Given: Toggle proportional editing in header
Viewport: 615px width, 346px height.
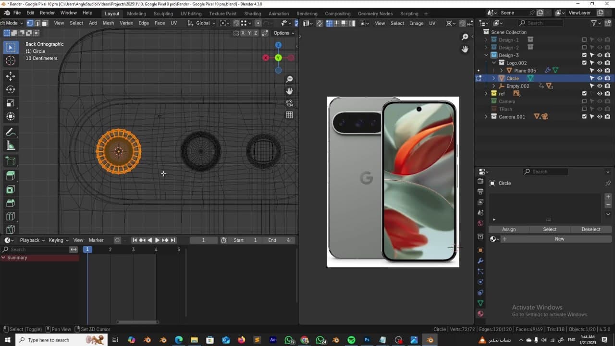Looking at the screenshot, I should [x=258, y=23].
